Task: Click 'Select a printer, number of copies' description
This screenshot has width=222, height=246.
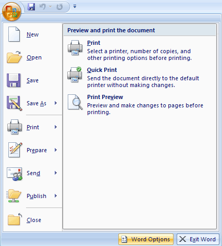Action: [139, 55]
